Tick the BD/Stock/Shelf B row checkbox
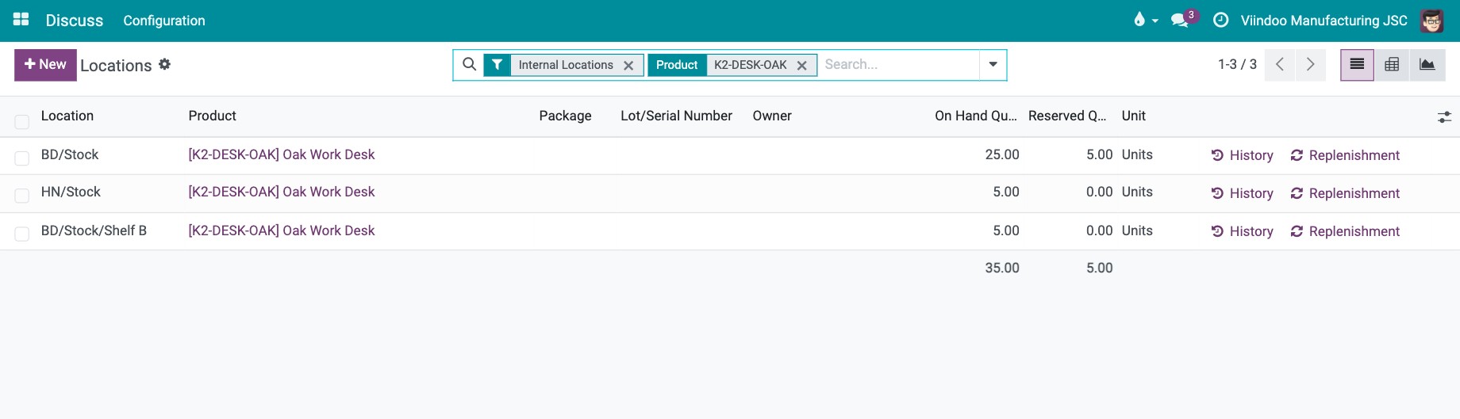Screen dimensions: 1460x419 [x=22, y=234]
